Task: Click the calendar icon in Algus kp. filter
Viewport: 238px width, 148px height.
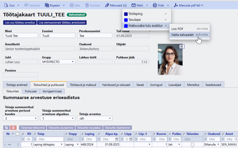Action: tap(116, 139)
